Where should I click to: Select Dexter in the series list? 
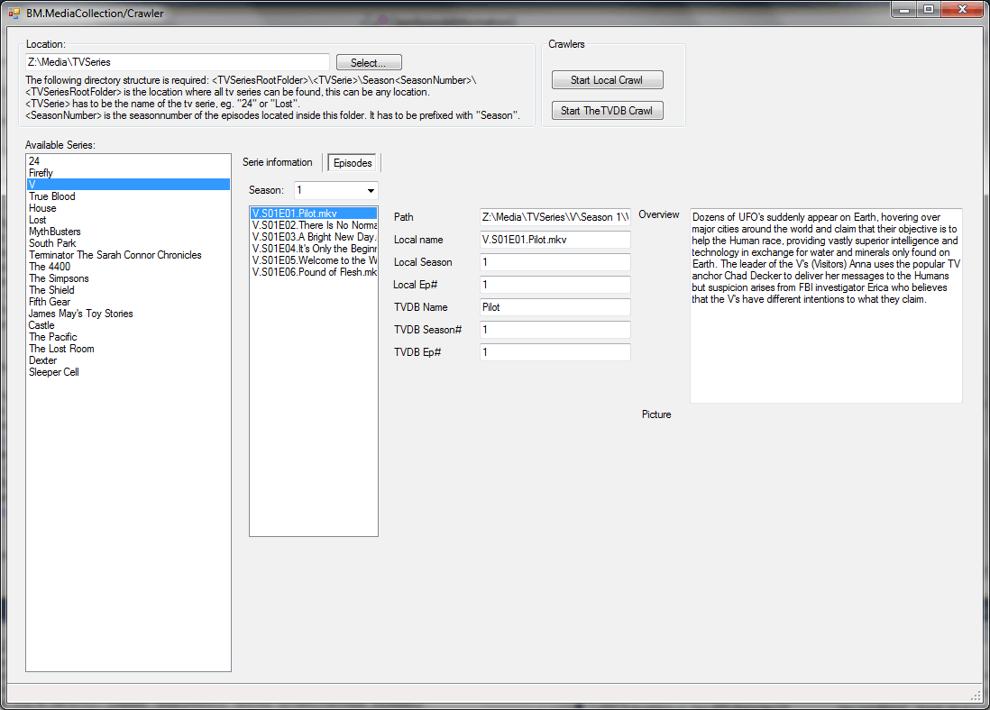128,360
